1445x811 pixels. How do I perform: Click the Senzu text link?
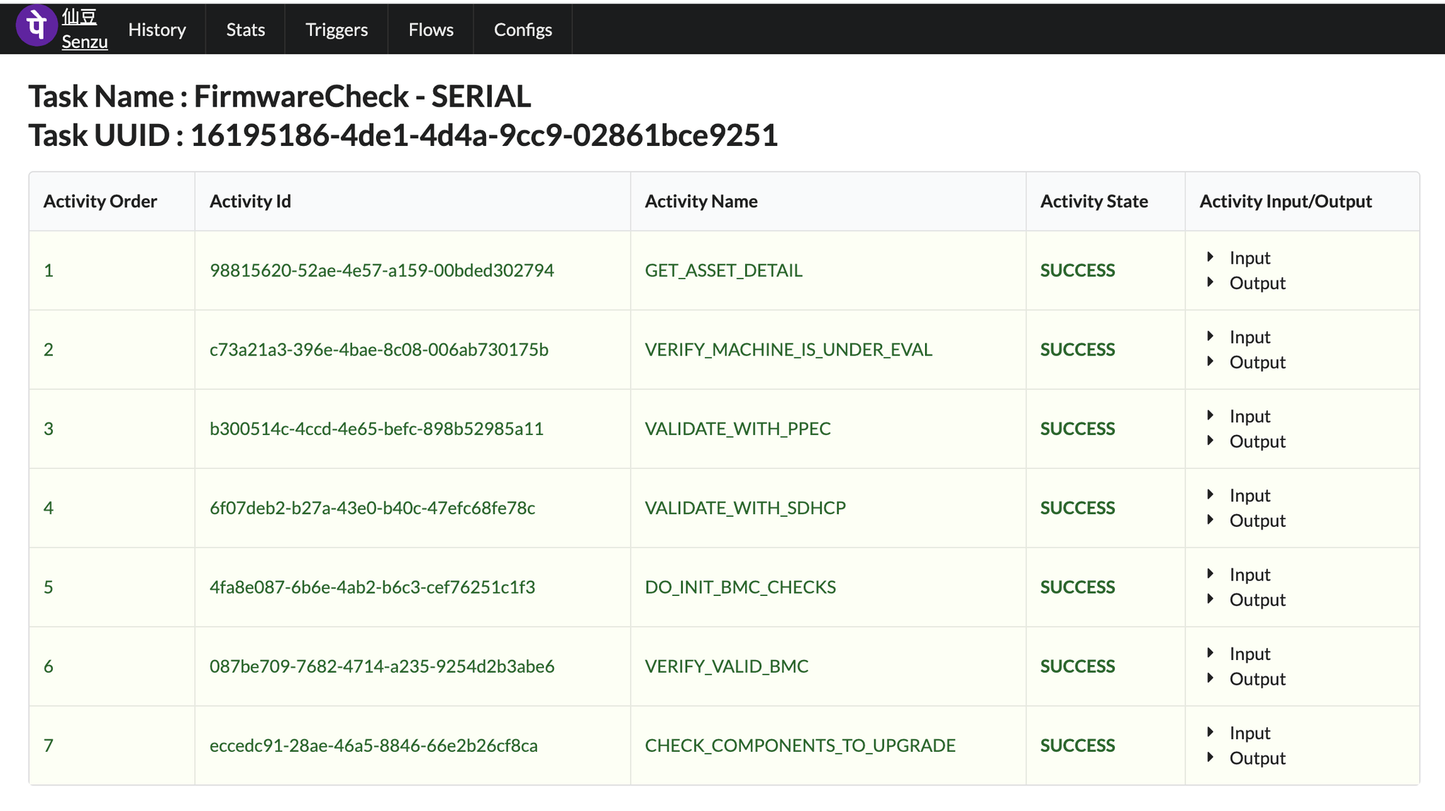[84, 42]
